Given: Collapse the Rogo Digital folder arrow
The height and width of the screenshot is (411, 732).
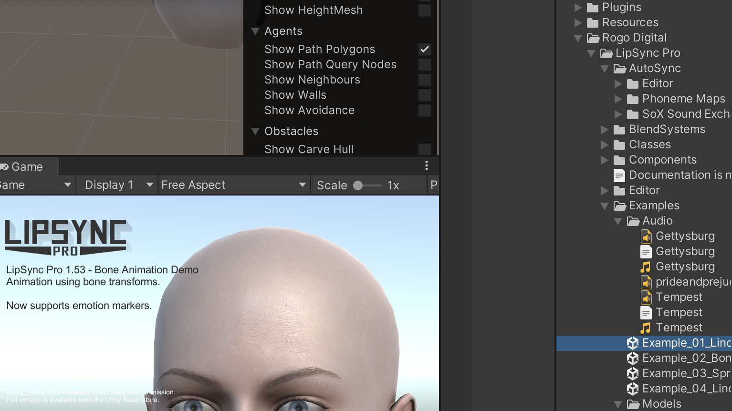Looking at the screenshot, I should 578,38.
